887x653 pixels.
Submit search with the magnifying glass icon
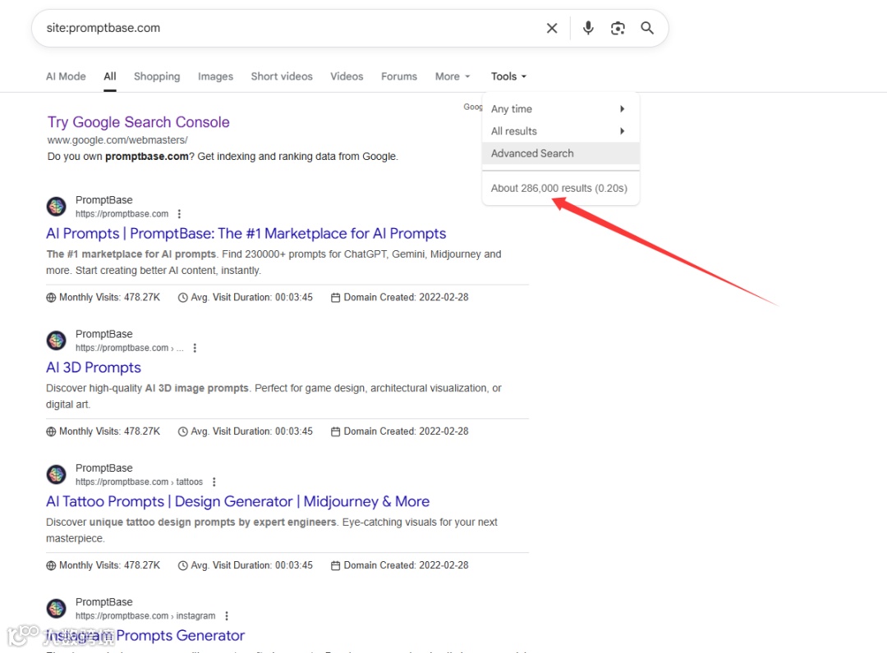coord(647,28)
